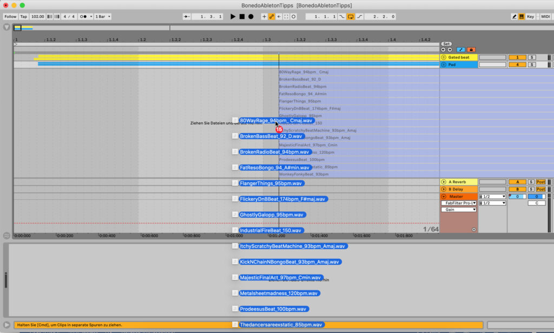Image resolution: width=554 pixels, height=333 pixels.
Task: Jump to the next locator arrow
Action: click(450, 50)
